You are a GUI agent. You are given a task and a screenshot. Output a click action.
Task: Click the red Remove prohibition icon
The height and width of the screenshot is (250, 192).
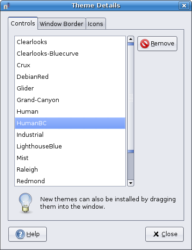tap(145, 44)
